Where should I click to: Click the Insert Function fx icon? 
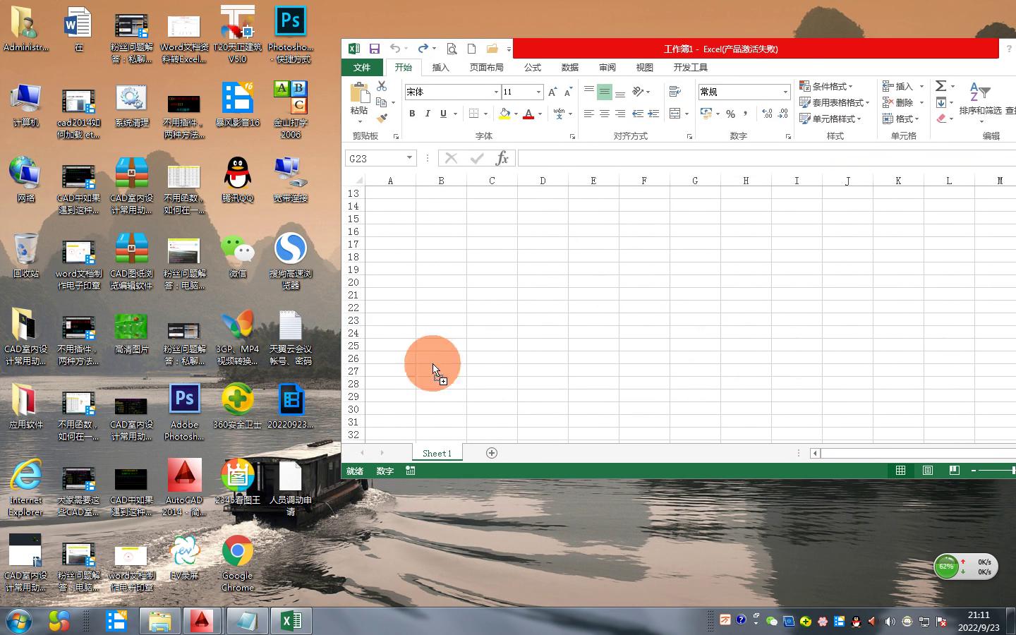point(502,158)
